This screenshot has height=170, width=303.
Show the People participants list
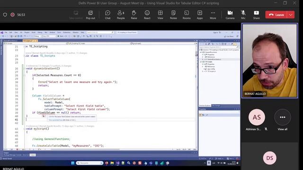[x=121, y=15]
